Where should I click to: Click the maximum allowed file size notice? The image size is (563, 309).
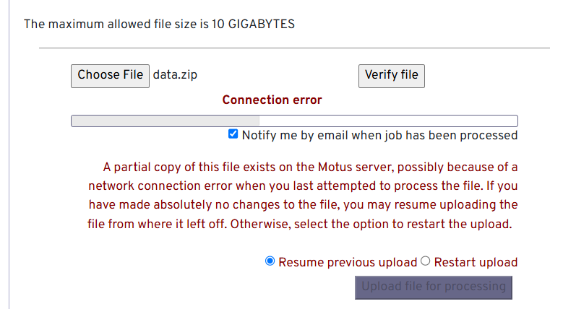[160, 24]
